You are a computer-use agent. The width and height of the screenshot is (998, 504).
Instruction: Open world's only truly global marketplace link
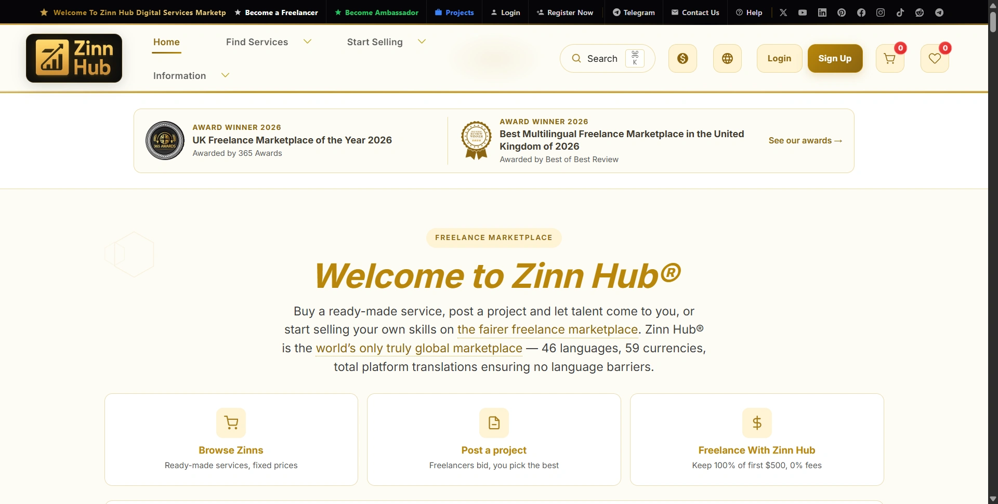[419, 348]
